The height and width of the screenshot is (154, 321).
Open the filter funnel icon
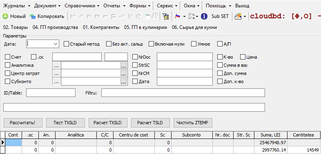coord(166,16)
